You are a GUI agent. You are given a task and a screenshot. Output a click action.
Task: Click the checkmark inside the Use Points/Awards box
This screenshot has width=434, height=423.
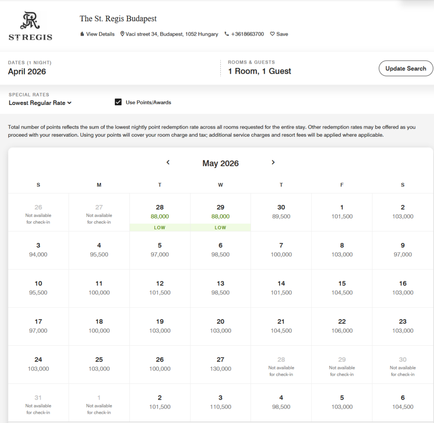(118, 102)
